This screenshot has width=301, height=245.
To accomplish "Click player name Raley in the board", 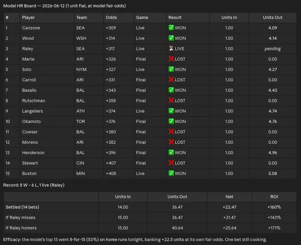I will click(x=27, y=49).
